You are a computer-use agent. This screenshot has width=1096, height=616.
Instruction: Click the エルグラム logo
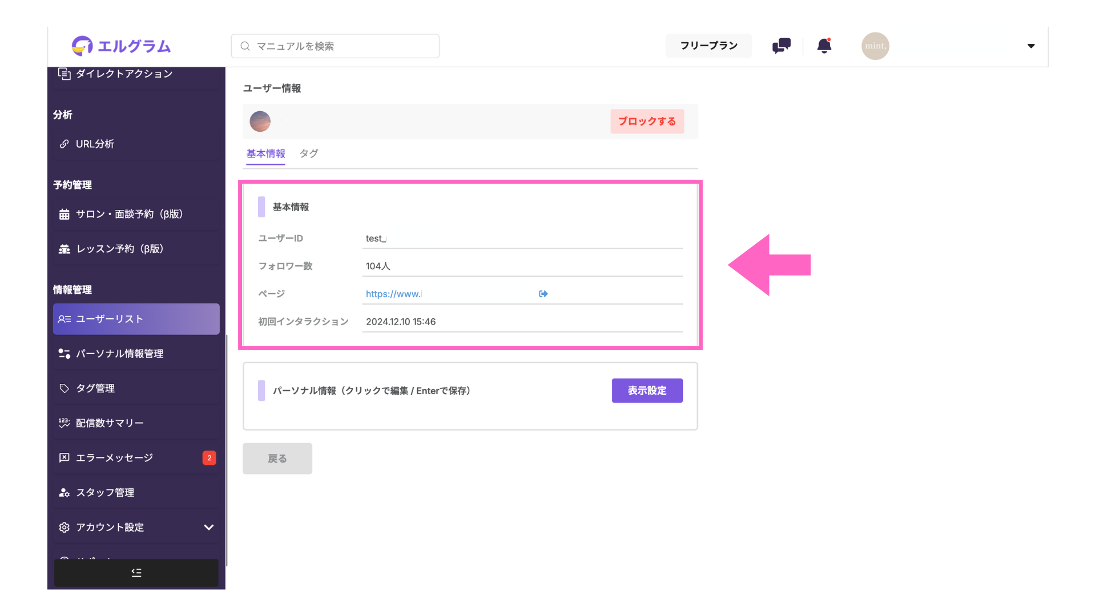[121, 46]
